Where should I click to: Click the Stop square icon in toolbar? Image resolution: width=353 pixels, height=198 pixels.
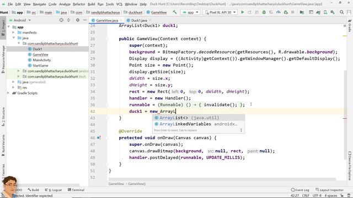[293, 12]
